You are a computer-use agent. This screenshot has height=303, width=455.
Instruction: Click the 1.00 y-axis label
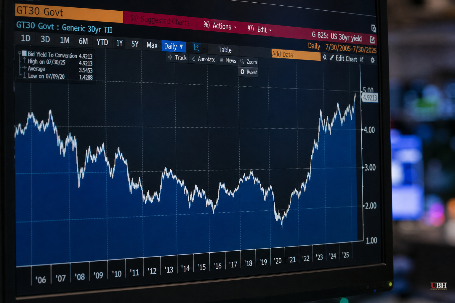[371, 241]
